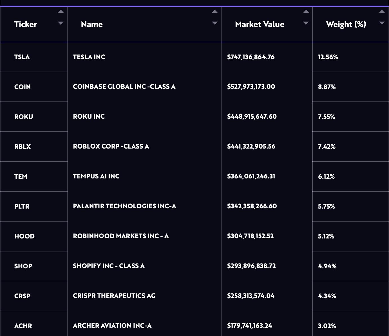Screen dimensions: 389x336
Task: Sort Market Value descending arrow
Action: coord(306,23)
